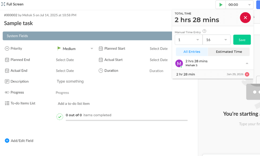The width and height of the screenshot is (260, 156).
Task: Switch to the Estimated Time tab
Action: [229, 52]
